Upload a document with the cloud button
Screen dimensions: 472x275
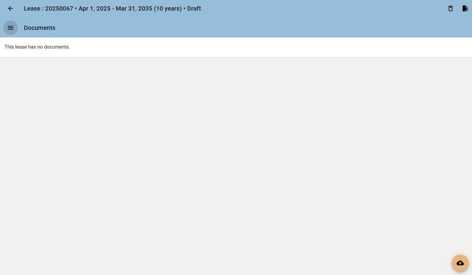tap(460, 263)
